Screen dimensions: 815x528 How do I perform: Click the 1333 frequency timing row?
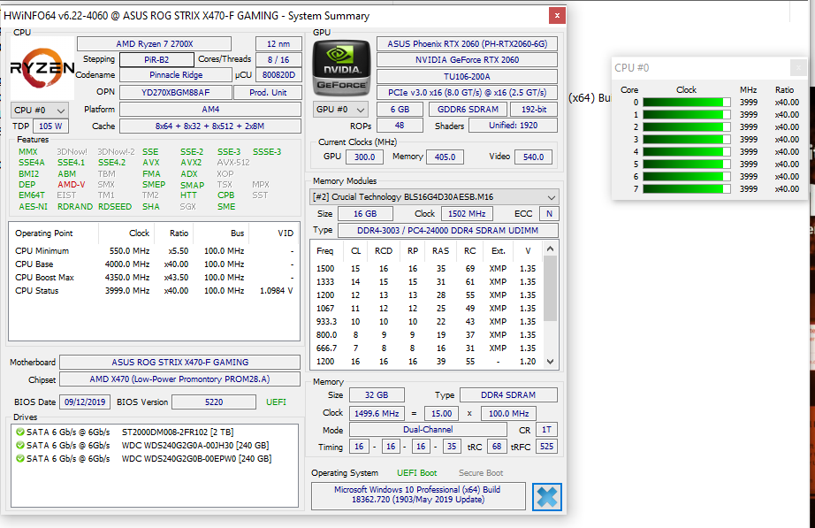pyautogui.click(x=427, y=282)
